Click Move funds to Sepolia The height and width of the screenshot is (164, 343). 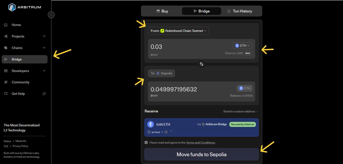coord(202,154)
